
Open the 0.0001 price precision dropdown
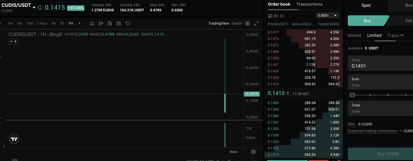pos(327,15)
